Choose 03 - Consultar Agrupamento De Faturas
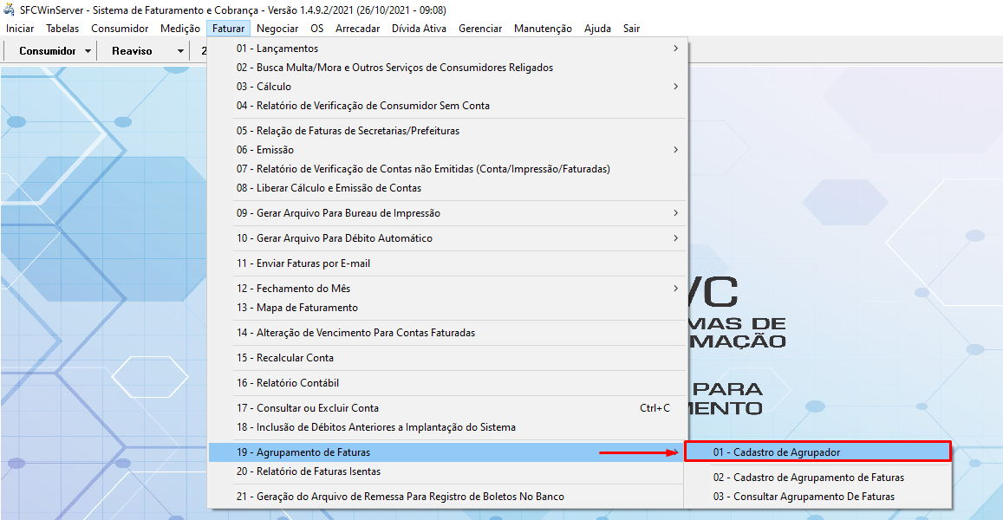 pyautogui.click(x=804, y=497)
